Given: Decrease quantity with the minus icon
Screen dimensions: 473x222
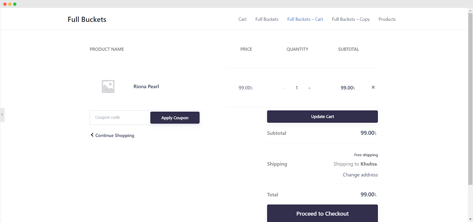Looking at the screenshot, I should (284, 88).
